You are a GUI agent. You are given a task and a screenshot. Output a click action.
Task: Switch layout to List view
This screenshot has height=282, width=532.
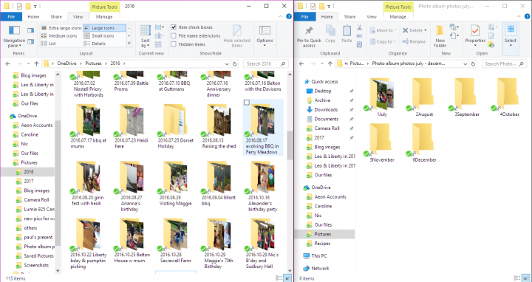49,44
